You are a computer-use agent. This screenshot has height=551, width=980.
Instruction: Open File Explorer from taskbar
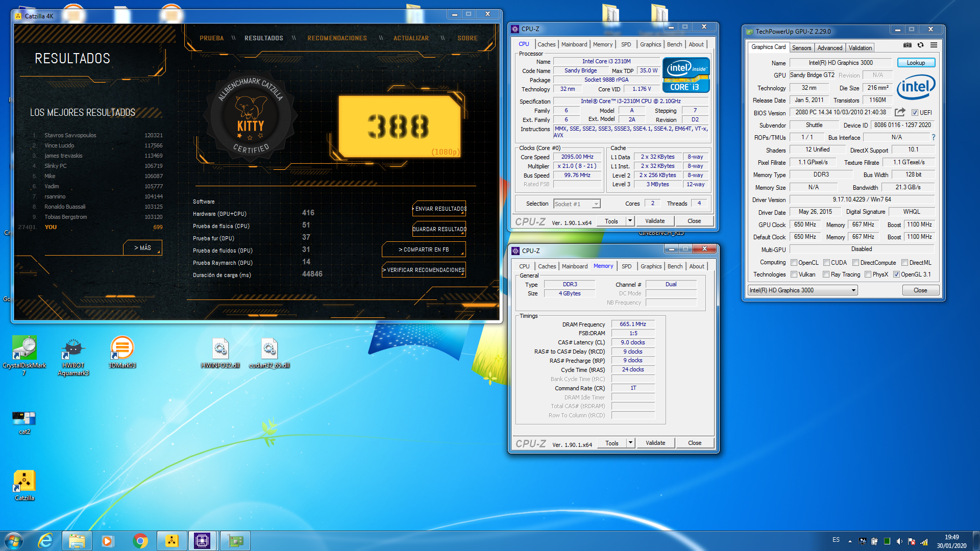pos(77,541)
